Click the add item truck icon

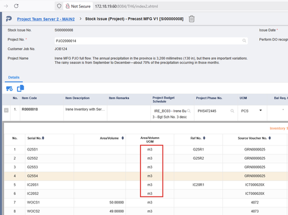point(9,89)
